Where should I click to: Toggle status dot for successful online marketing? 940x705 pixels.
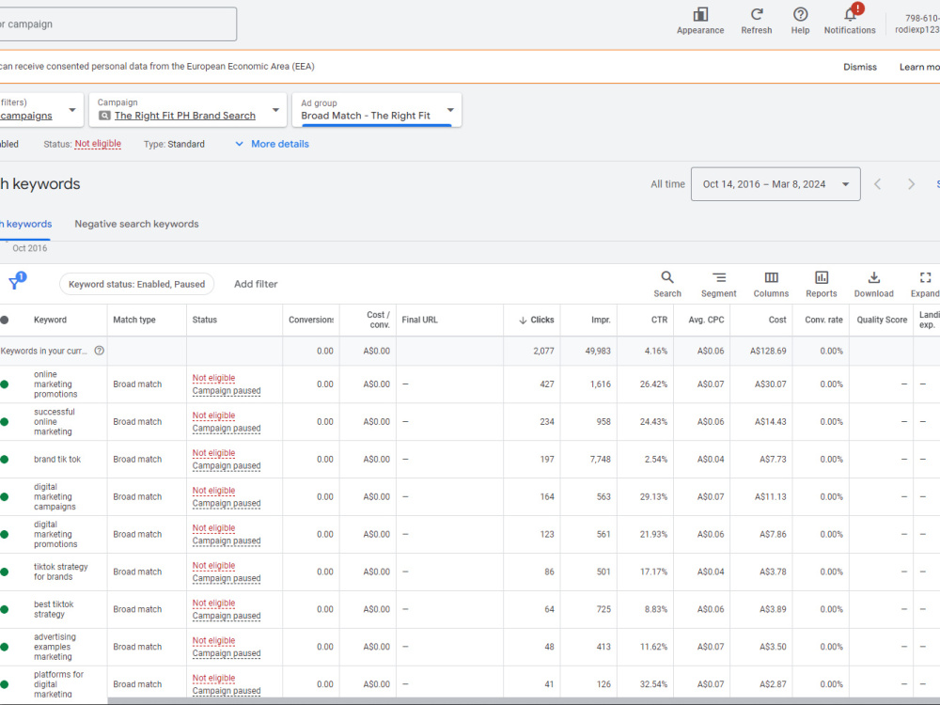pyautogui.click(x=4, y=422)
